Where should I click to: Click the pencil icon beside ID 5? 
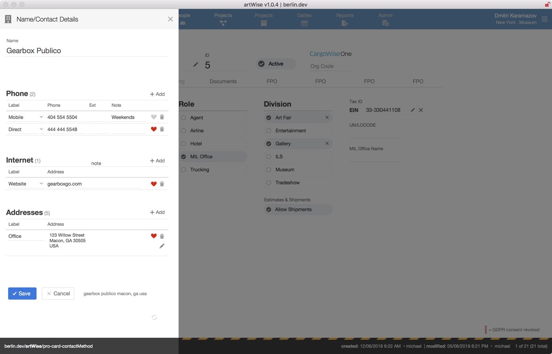click(196, 65)
